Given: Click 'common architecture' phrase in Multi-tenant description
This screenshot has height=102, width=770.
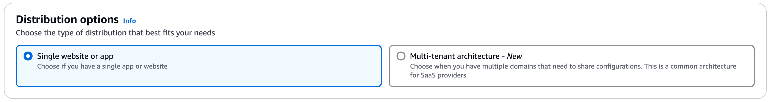Looking at the screenshot, I should click(703, 66).
